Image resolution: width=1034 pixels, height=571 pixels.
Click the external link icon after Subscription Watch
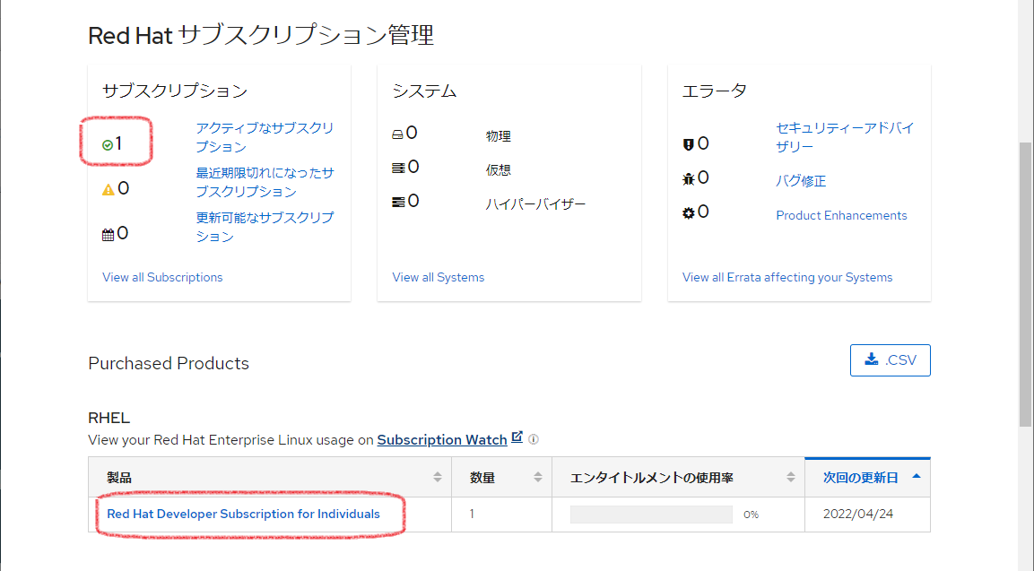[517, 437]
